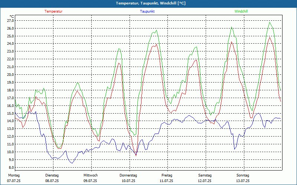Click the 08.07.25 date label
The height and width of the screenshot is (185, 297).
[52, 181]
